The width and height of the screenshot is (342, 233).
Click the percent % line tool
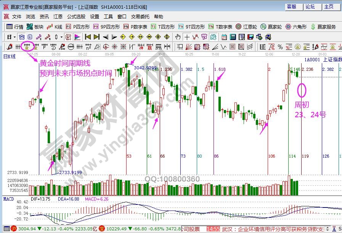280,47
